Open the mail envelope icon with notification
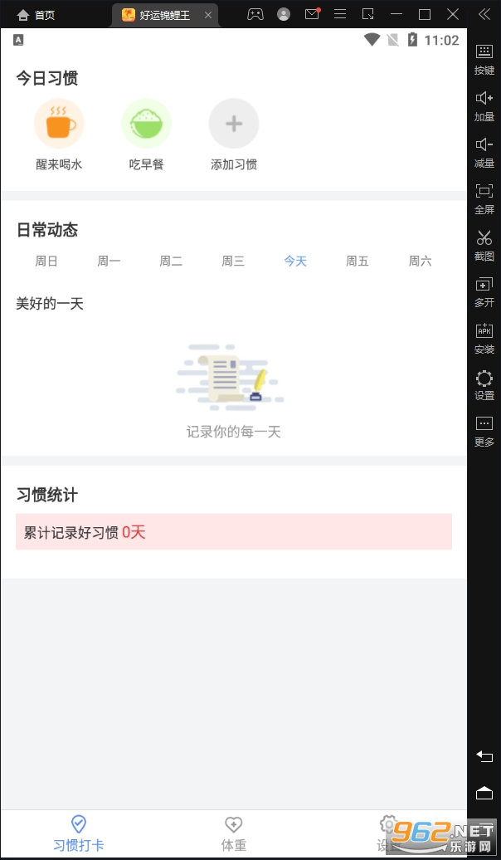This screenshot has height=860, width=501. tap(313, 14)
